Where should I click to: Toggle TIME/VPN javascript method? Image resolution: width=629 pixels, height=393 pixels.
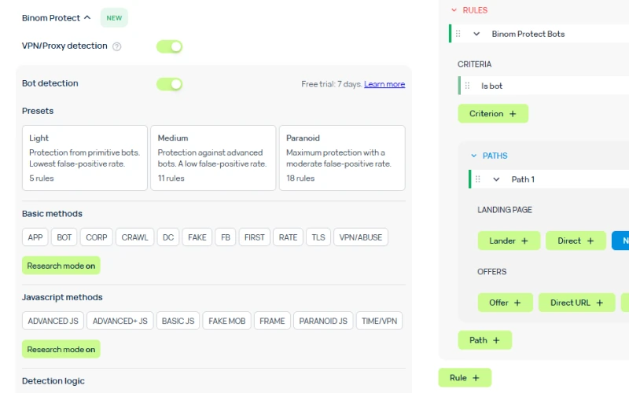[380, 321]
